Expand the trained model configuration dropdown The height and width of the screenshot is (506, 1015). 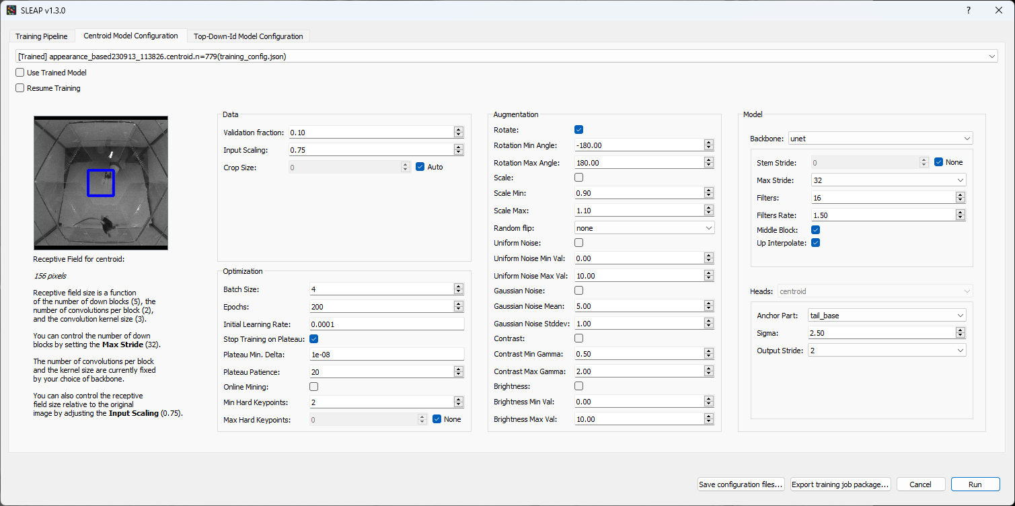point(993,56)
